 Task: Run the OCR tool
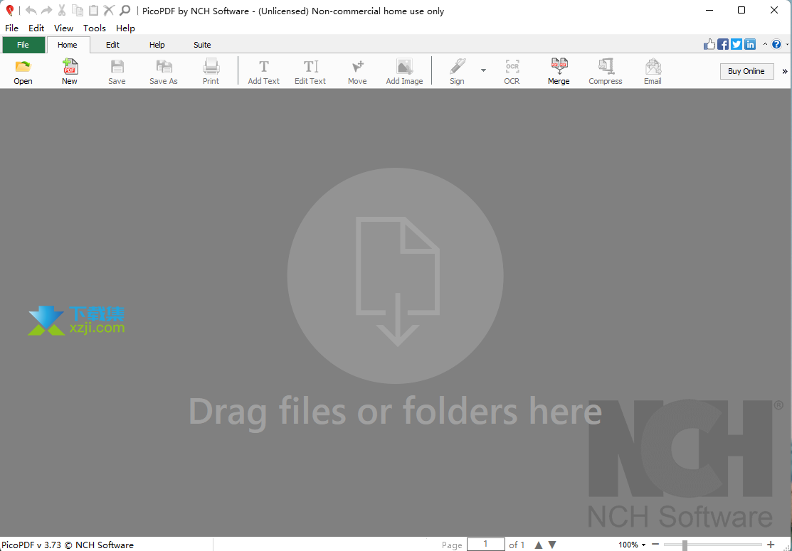point(512,71)
